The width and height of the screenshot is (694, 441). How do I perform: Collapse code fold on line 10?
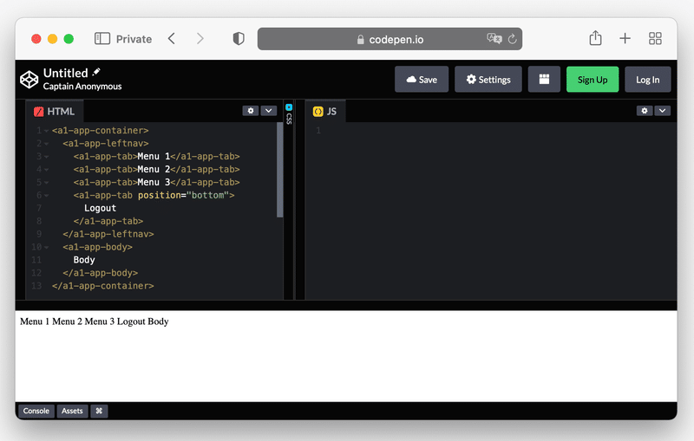click(46, 247)
